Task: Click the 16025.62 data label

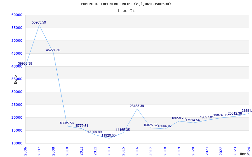Action: click(x=151, y=125)
